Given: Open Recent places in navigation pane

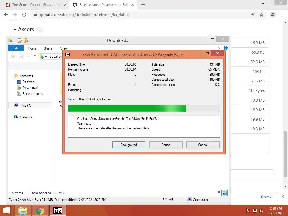Looking at the screenshot, I should [30, 93].
